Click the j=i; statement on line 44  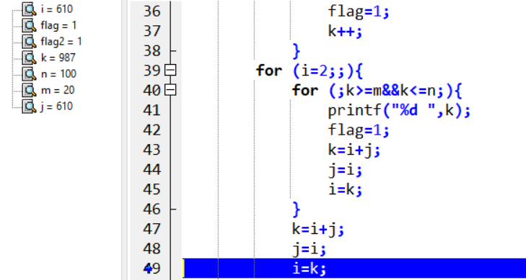[345, 170]
